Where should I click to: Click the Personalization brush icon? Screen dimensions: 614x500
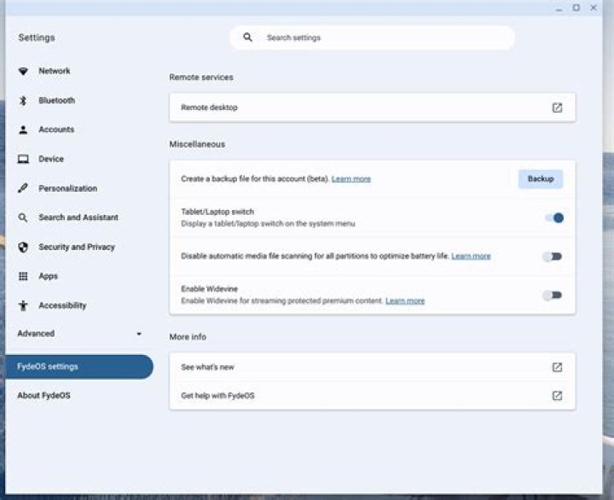pyautogui.click(x=23, y=188)
